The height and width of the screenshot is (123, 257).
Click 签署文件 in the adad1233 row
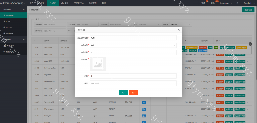220,61
